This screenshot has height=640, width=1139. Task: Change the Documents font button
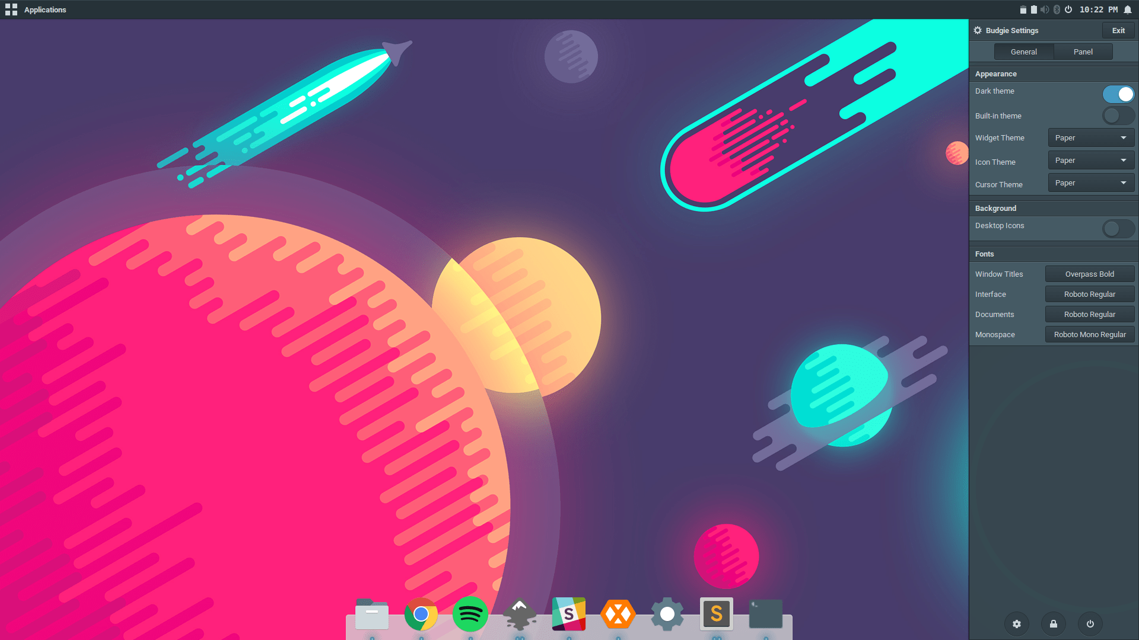click(1090, 314)
